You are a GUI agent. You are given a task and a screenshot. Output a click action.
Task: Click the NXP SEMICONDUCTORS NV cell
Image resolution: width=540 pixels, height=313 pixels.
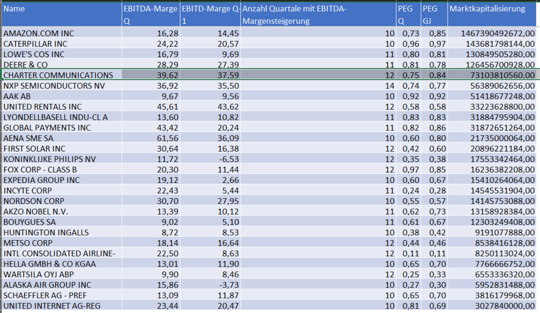pyautogui.click(x=62, y=85)
